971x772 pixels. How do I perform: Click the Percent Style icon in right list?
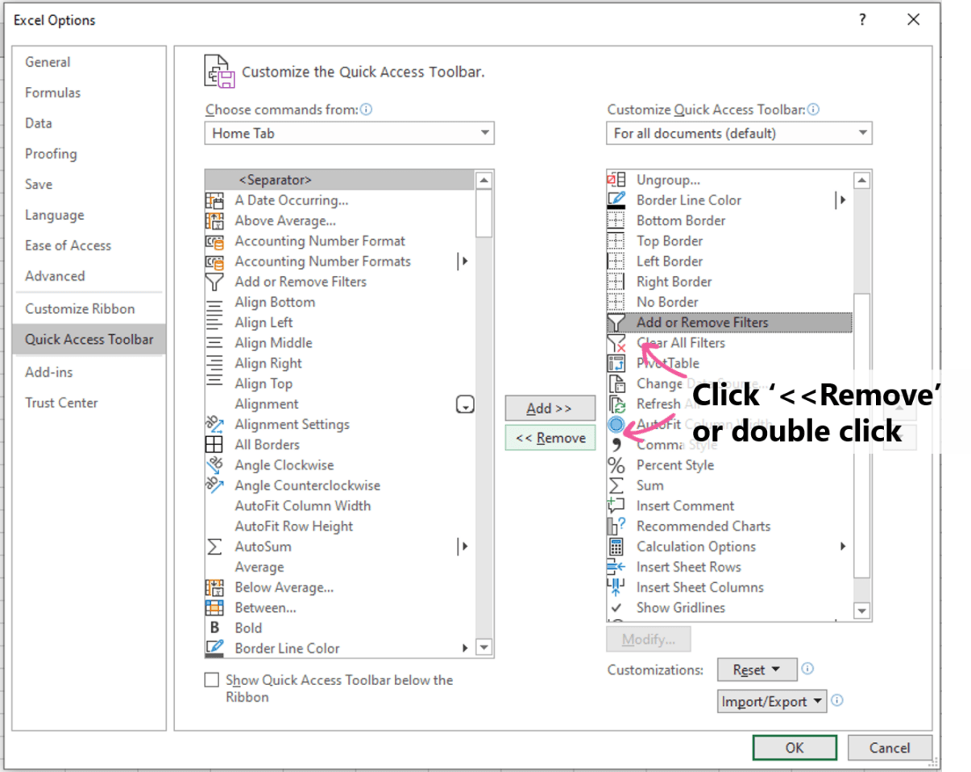[x=617, y=464]
